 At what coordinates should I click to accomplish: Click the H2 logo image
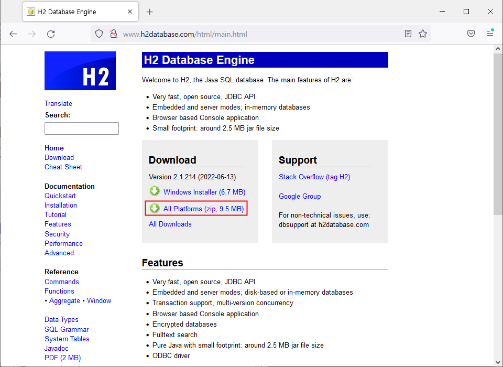(x=80, y=71)
